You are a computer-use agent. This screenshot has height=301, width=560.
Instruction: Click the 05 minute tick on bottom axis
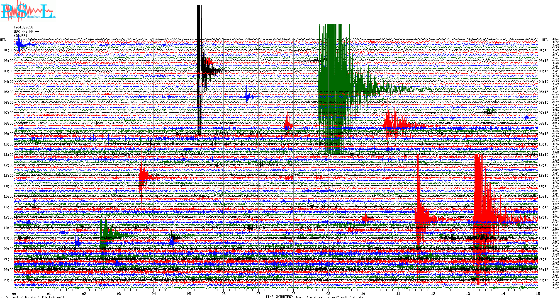point(189,293)
